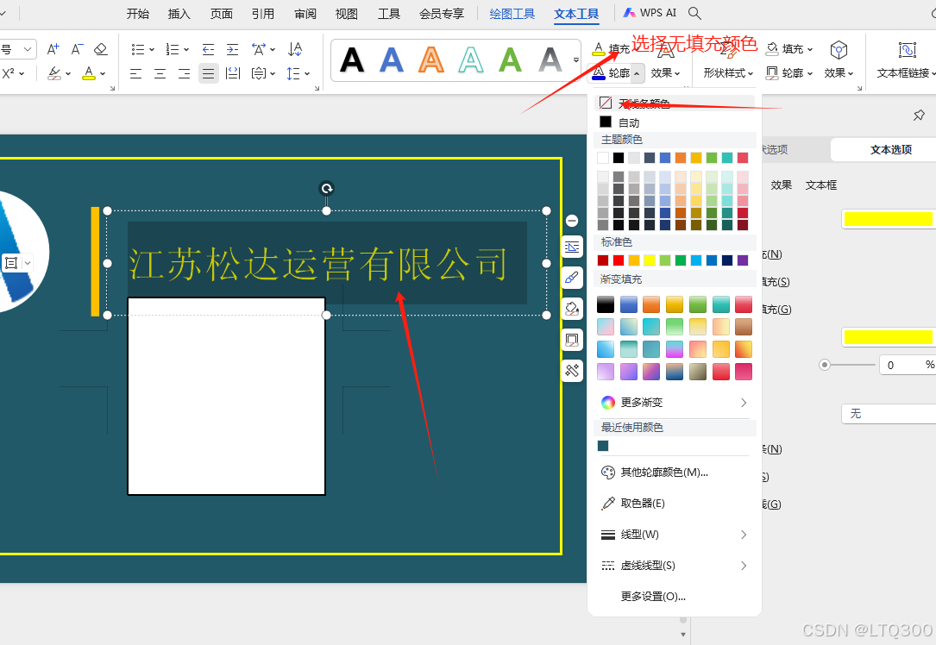Expand the 虚线线型(S) submenu
Screen dimensions: 936x645
(675, 565)
